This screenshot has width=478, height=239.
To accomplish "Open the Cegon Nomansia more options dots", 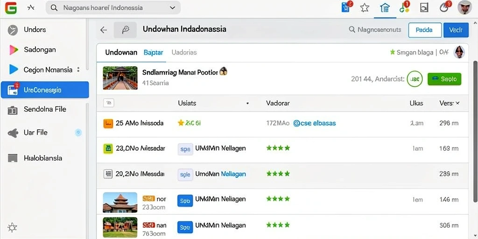I will point(78,70).
